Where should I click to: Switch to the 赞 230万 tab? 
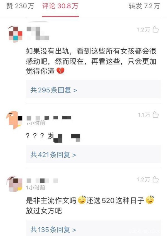20,6
